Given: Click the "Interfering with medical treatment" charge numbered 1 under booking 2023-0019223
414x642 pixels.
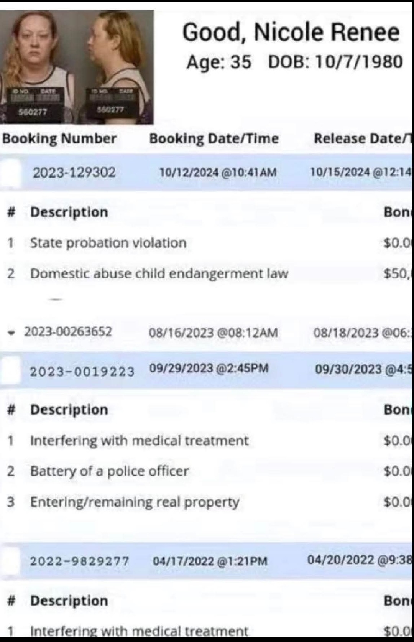Looking at the screenshot, I should [139, 441].
